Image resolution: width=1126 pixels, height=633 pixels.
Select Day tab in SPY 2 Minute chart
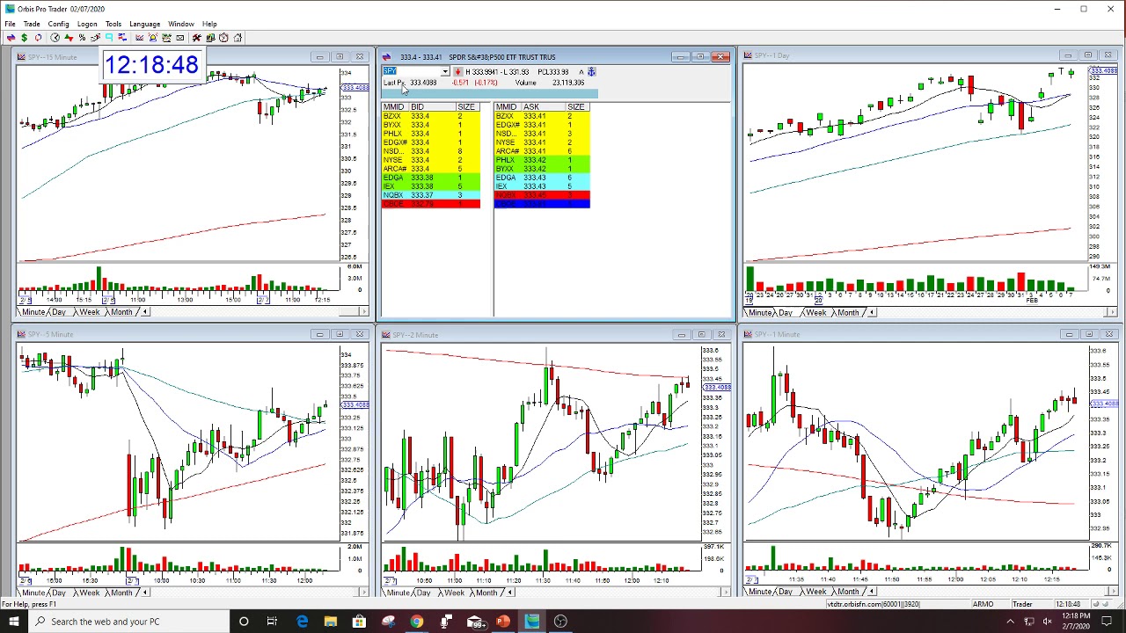click(424, 592)
